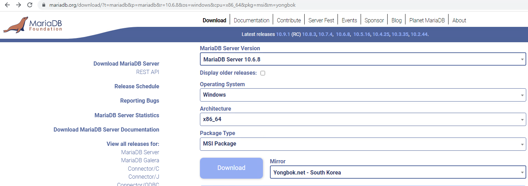This screenshot has width=528, height=186.
Task: Click the Connector/C releases link
Action: [144, 169]
